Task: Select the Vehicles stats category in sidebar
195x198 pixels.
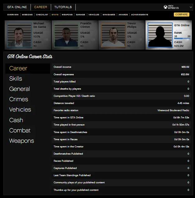Action: tap(20, 110)
